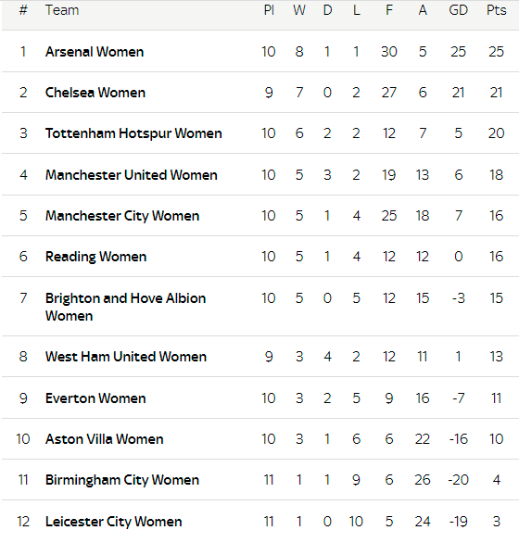Select Reading Women team name
The height and width of the screenshot is (543, 519).
(96, 257)
